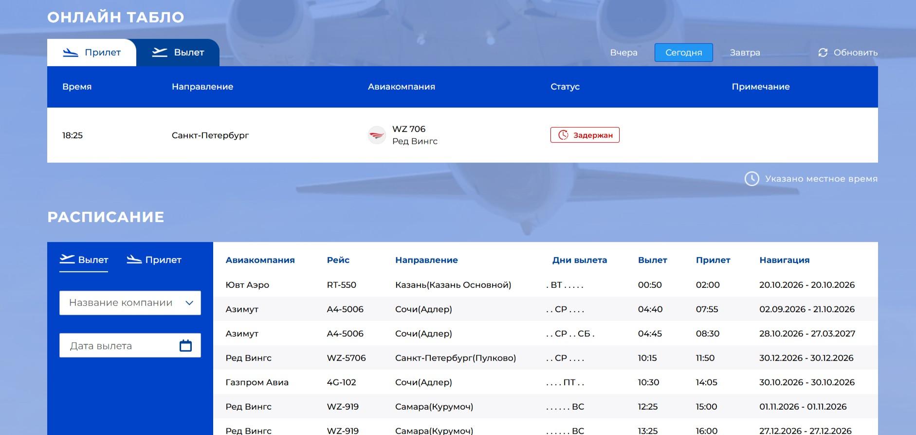This screenshot has height=435, width=916.
Task: Click flight number WZ 706
Action: click(409, 129)
